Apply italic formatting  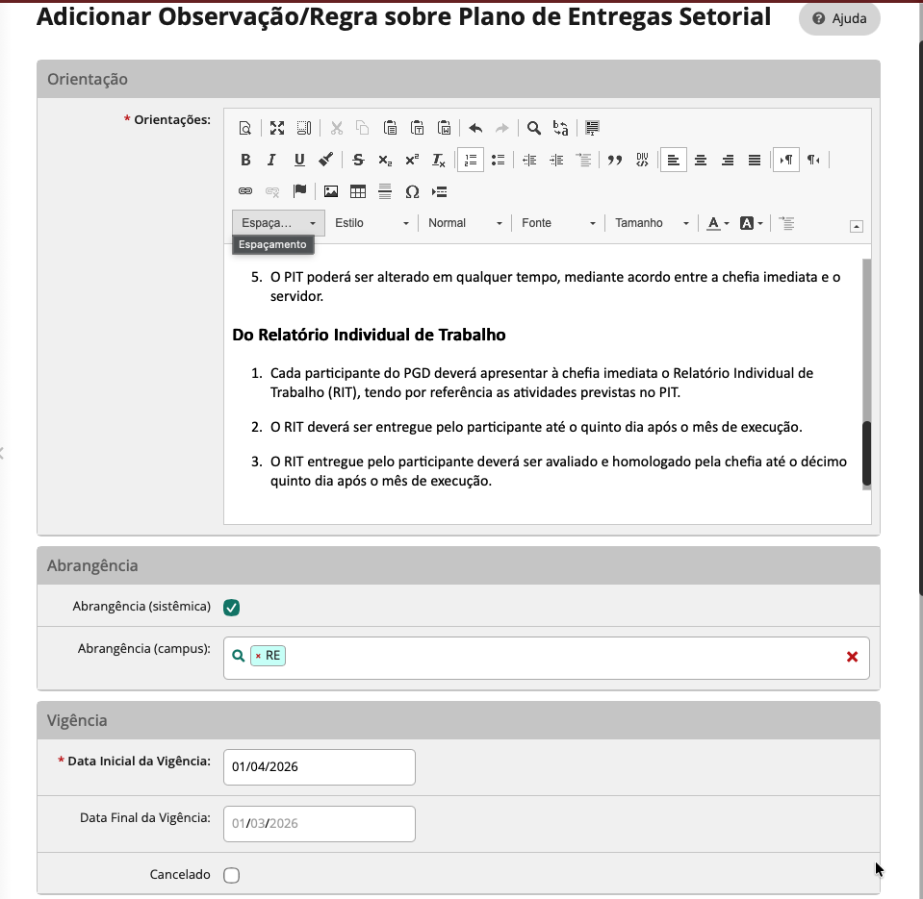272,160
